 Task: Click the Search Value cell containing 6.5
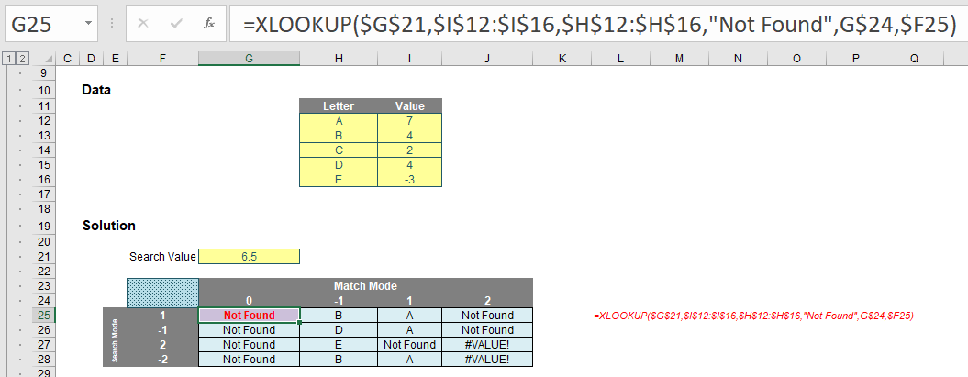(x=249, y=256)
